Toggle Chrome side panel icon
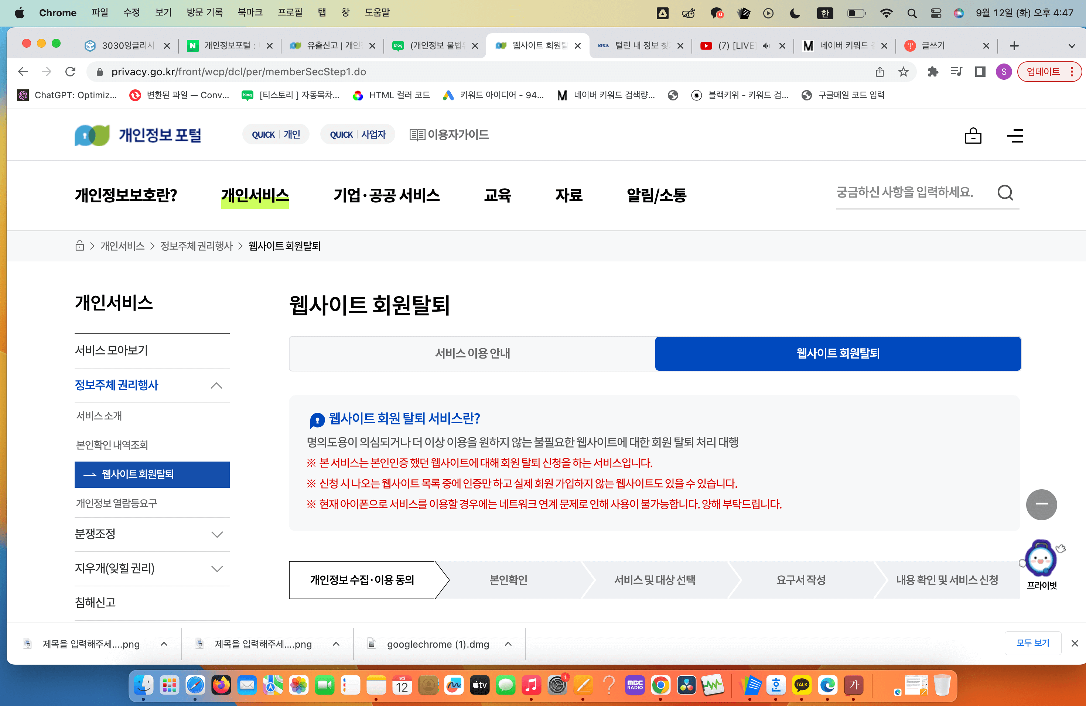The width and height of the screenshot is (1086, 706). tap(980, 72)
